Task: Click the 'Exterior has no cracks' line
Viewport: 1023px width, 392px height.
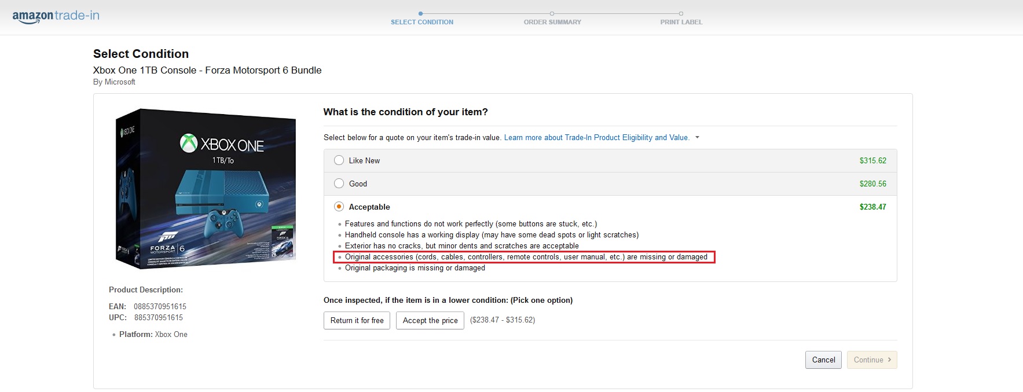Action: click(x=461, y=246)
